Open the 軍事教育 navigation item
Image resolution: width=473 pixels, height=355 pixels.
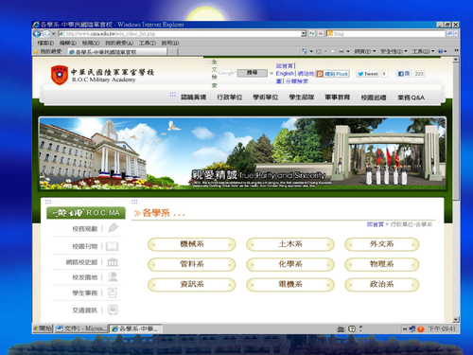tap(338, 98)
